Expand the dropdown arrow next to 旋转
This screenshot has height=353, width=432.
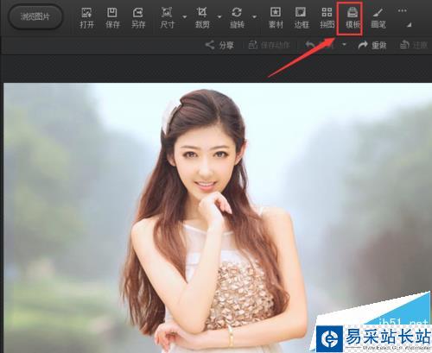pos(255,17)
